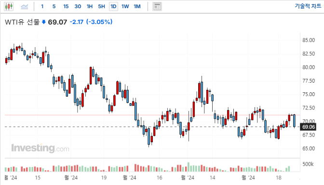Select the 1M interval
Viewport: 324px width, 185px height.
point(137,6)
